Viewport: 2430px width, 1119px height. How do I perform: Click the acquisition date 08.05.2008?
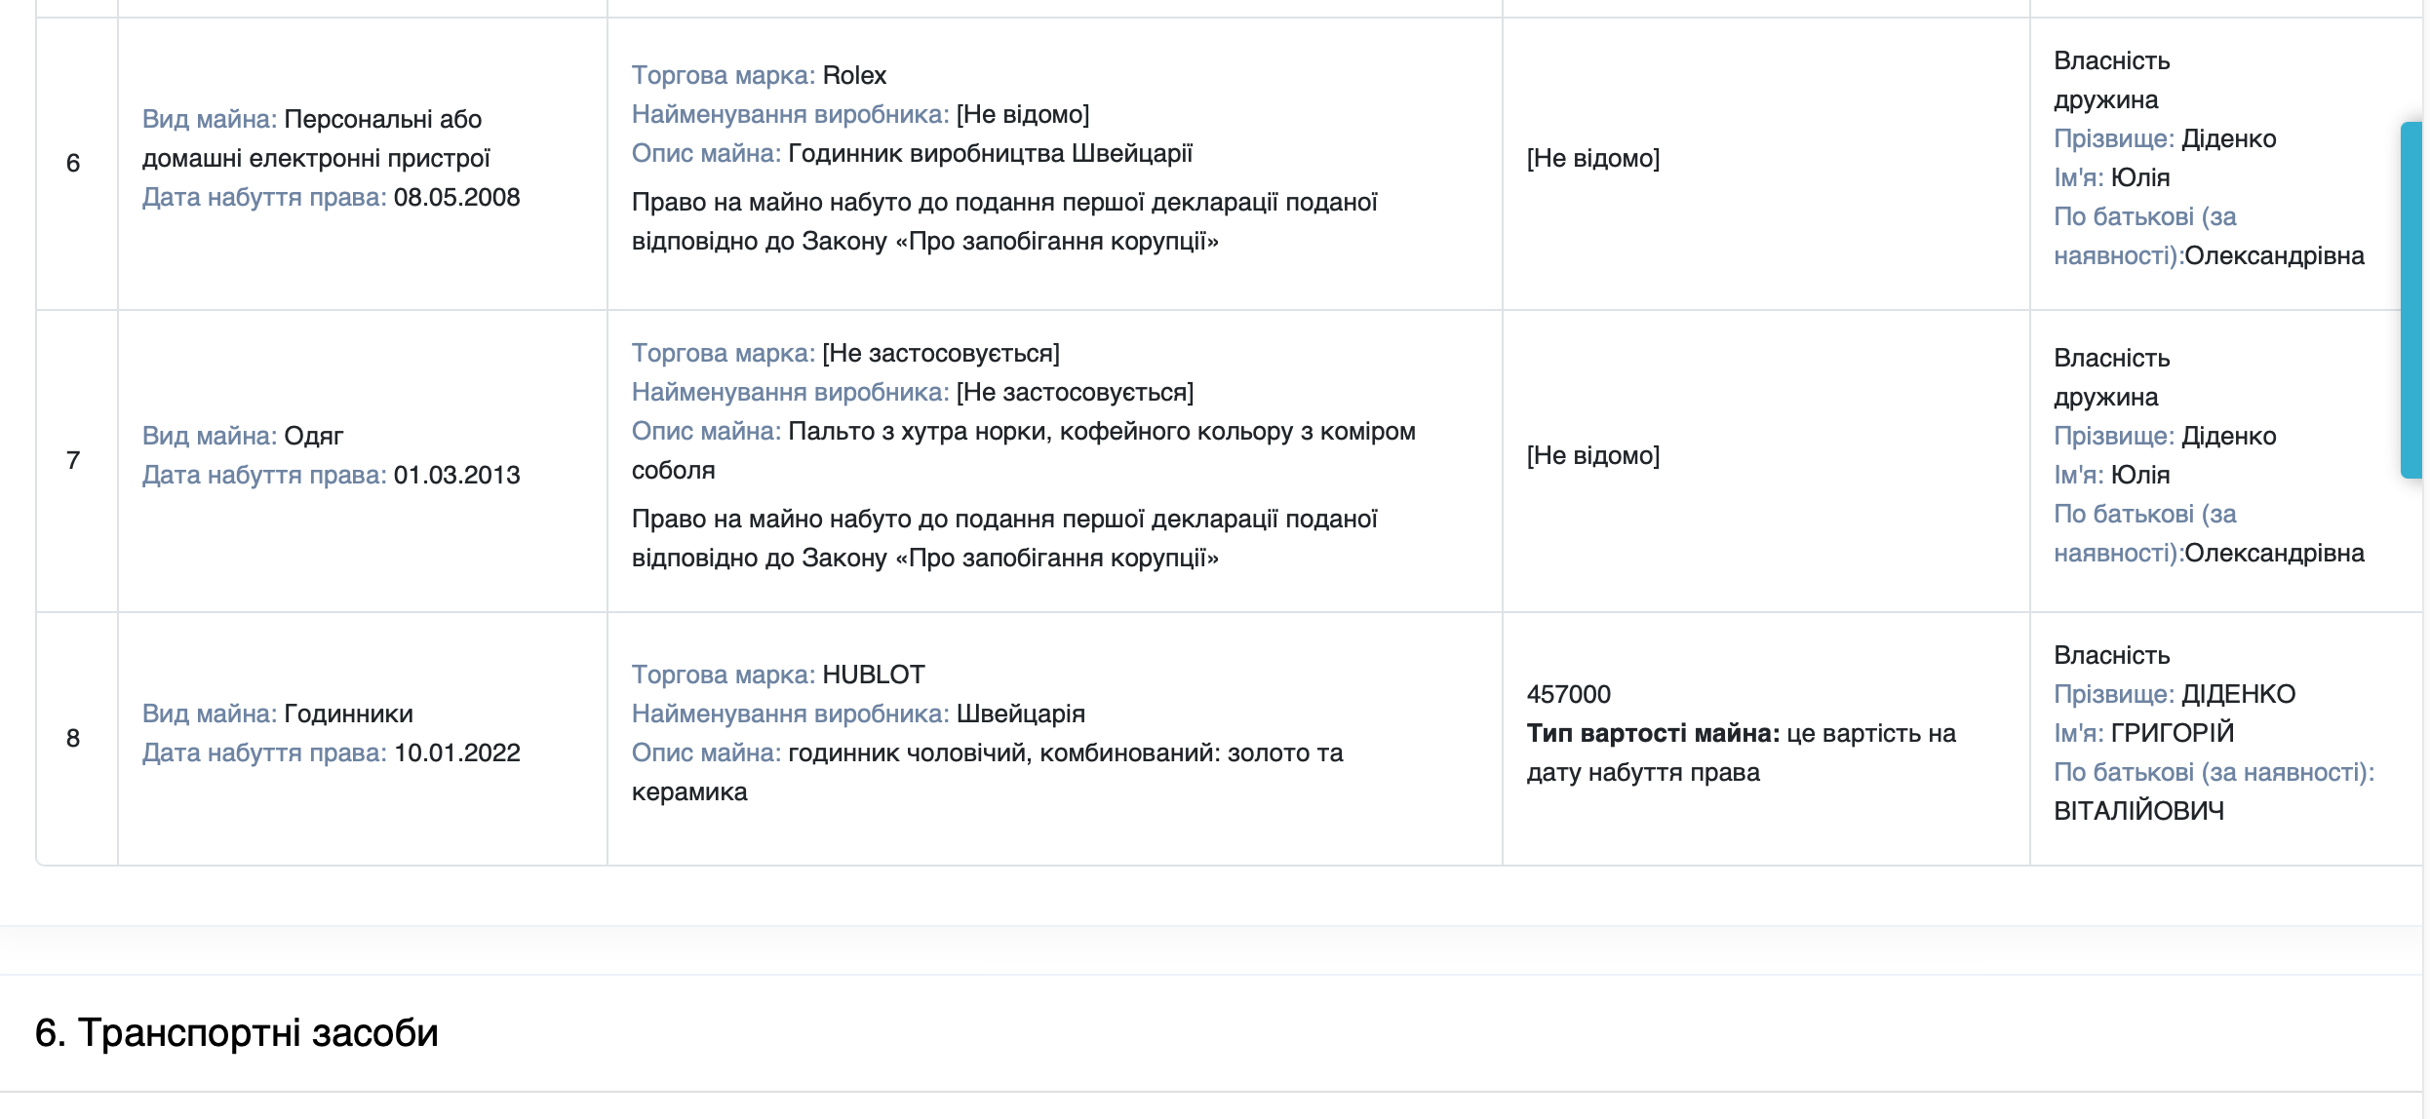point(456,197)
